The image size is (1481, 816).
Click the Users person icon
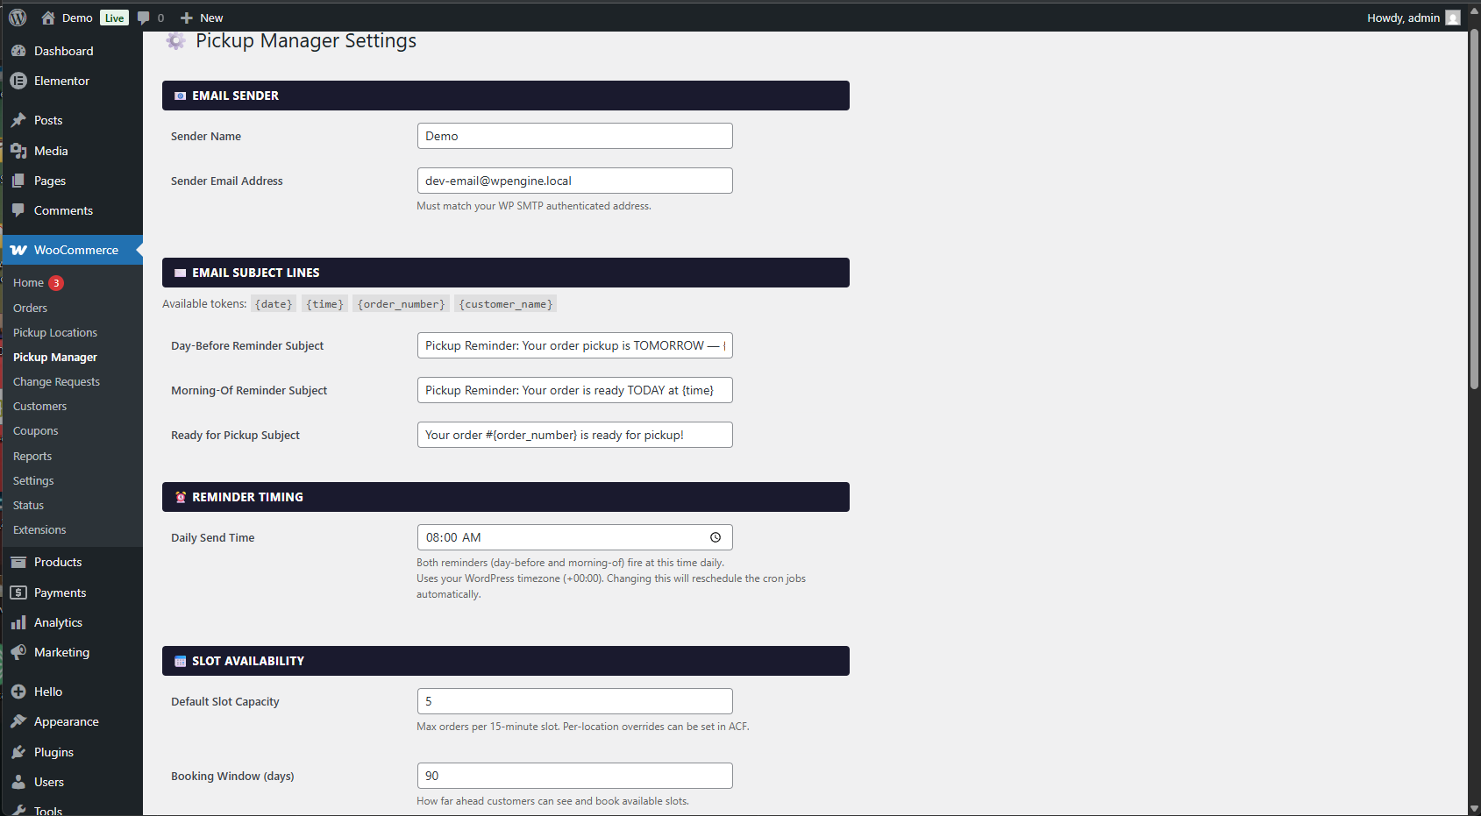click(x=18, y=782)
